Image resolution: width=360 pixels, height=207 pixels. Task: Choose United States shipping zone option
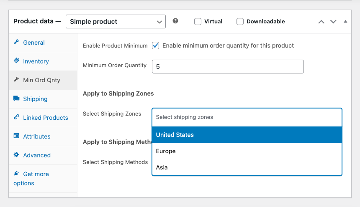[247, 135]
